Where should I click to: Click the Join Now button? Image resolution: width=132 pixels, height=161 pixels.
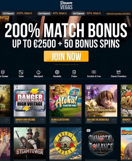pos(66,56)
